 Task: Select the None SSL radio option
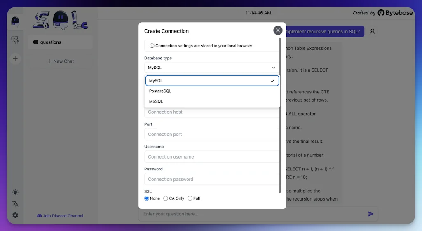pos(147,198)
